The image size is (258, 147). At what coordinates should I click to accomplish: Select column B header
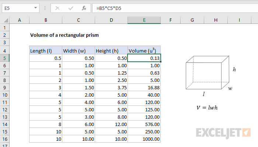click(x=46, y=20)
